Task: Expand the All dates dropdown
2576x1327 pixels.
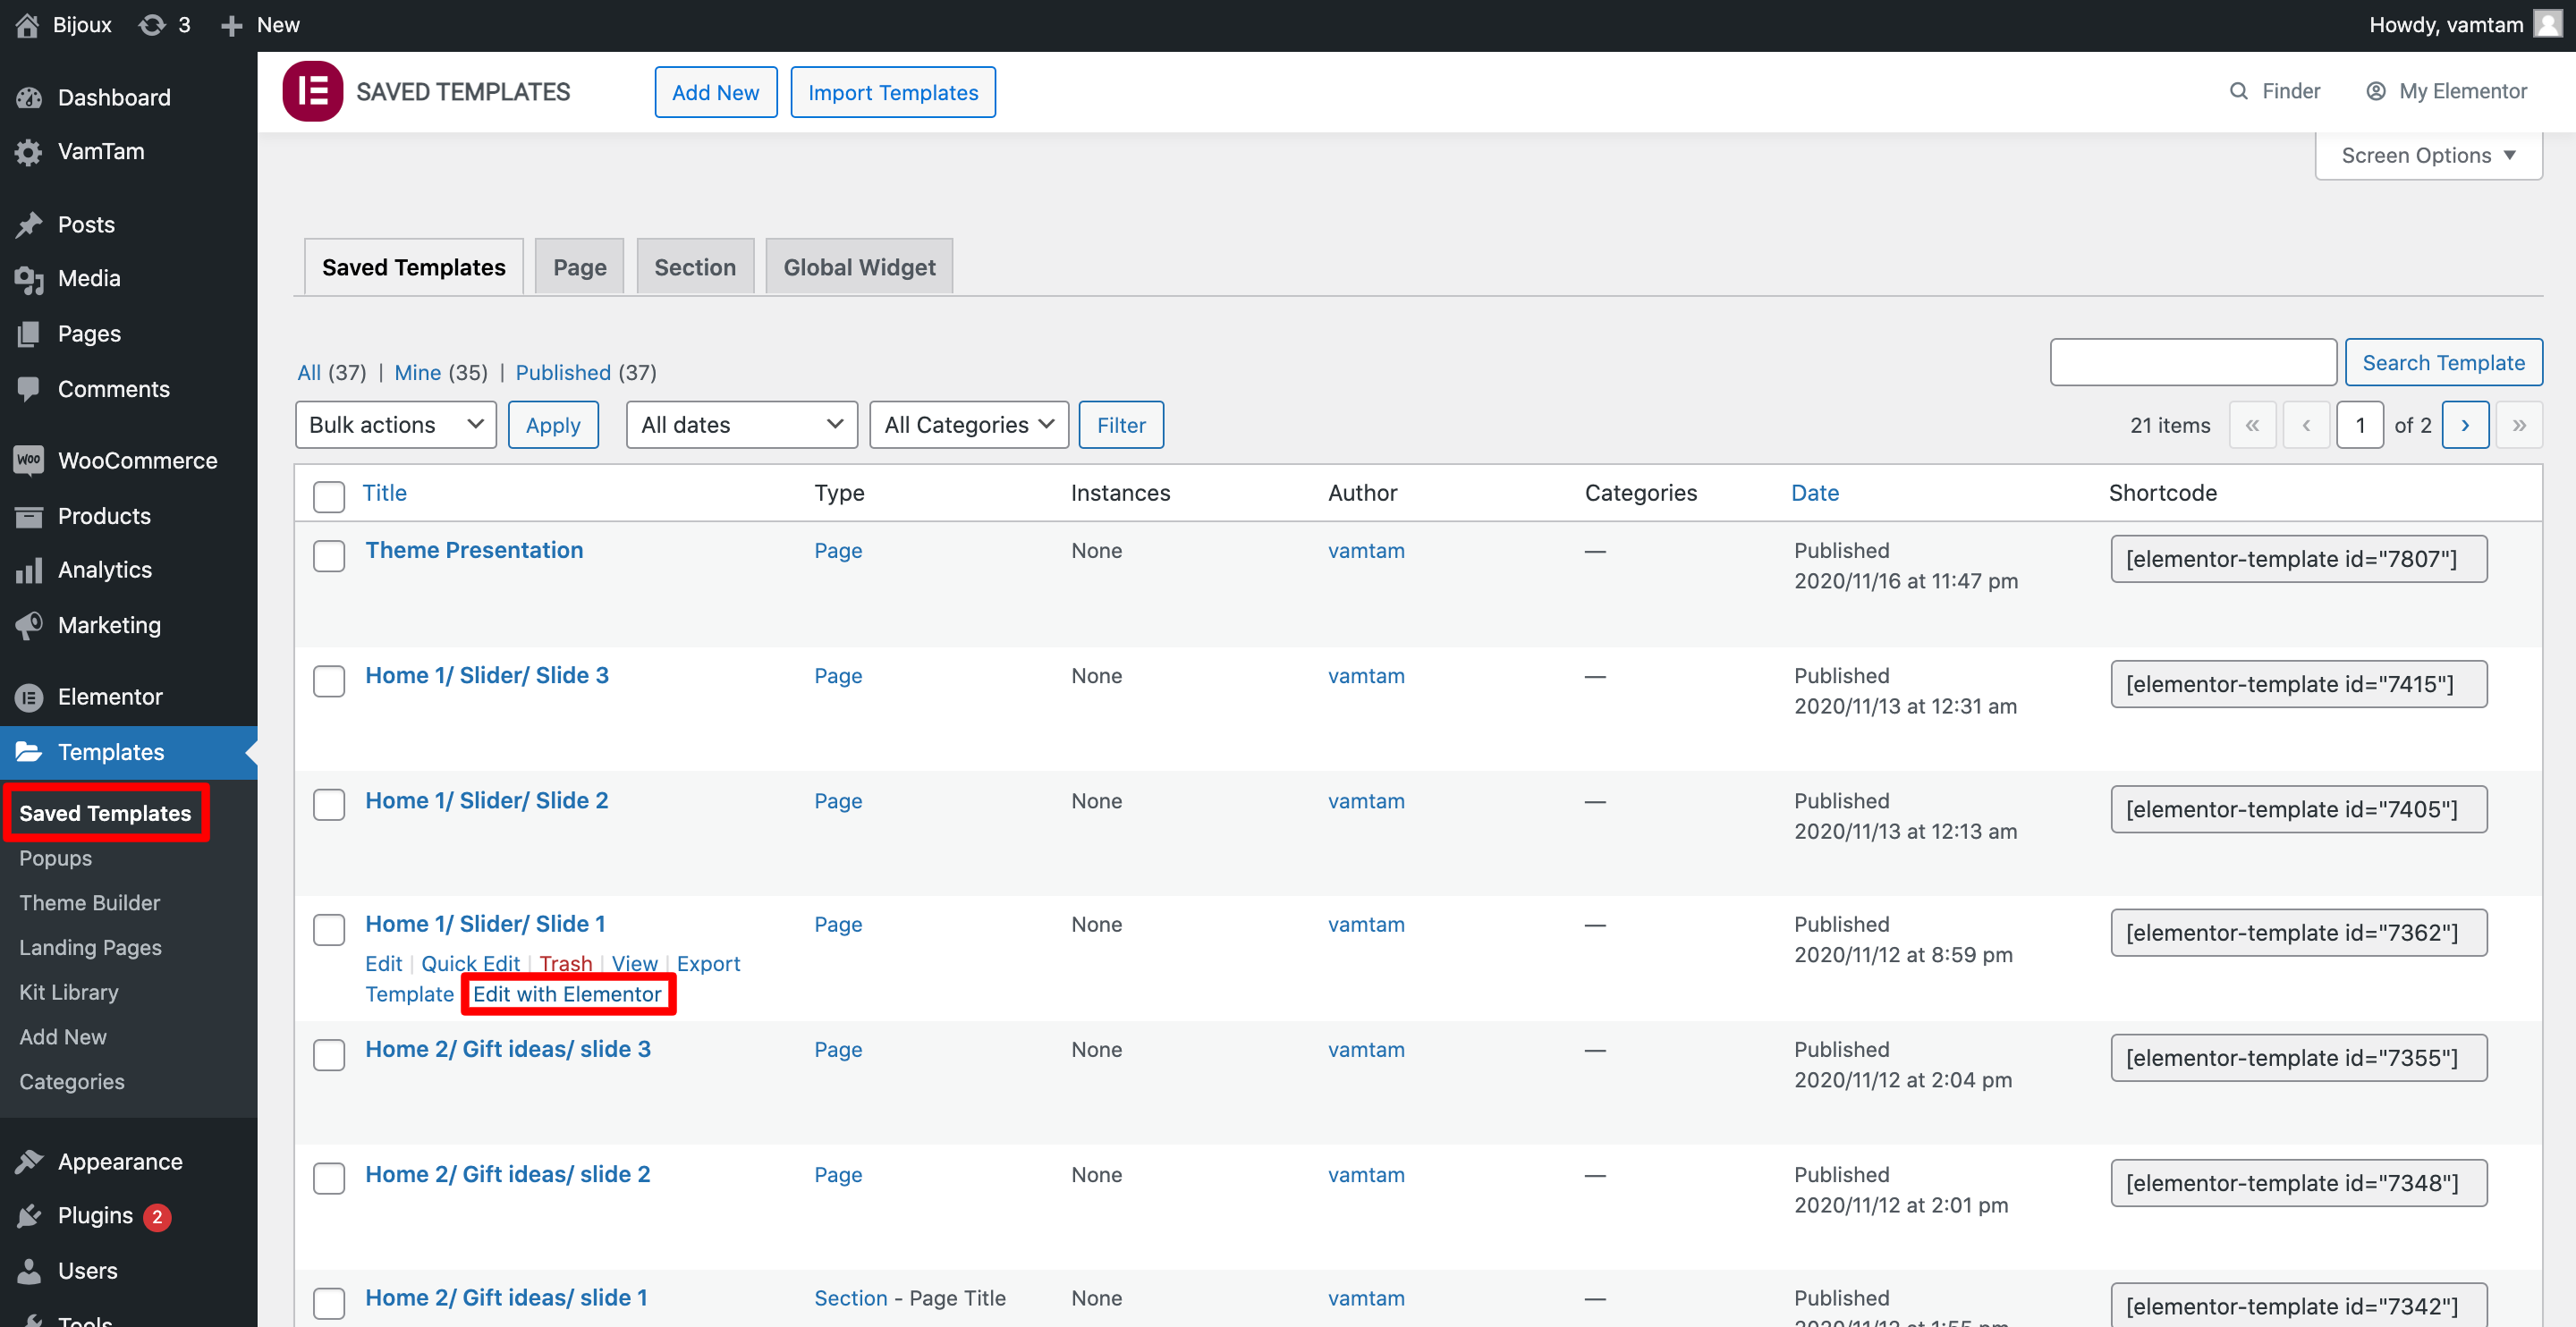Action: pos(741,425)
